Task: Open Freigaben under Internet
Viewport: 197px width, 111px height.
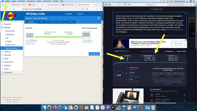Action: click(x=8, y=41)
